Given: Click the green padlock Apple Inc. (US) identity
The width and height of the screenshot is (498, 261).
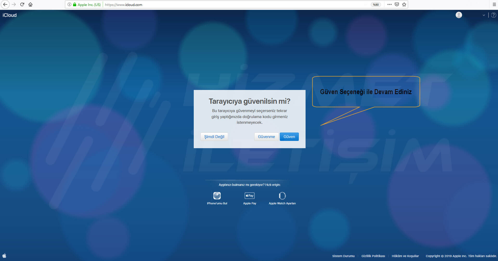Looking at the screenshot, I should (87, 4).
